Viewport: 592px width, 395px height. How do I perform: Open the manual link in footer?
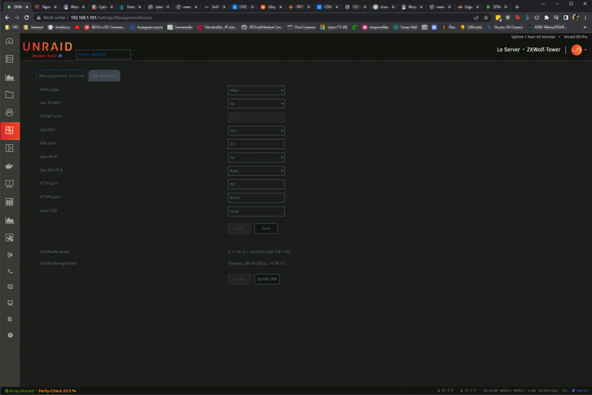click(x=582, y=391)
